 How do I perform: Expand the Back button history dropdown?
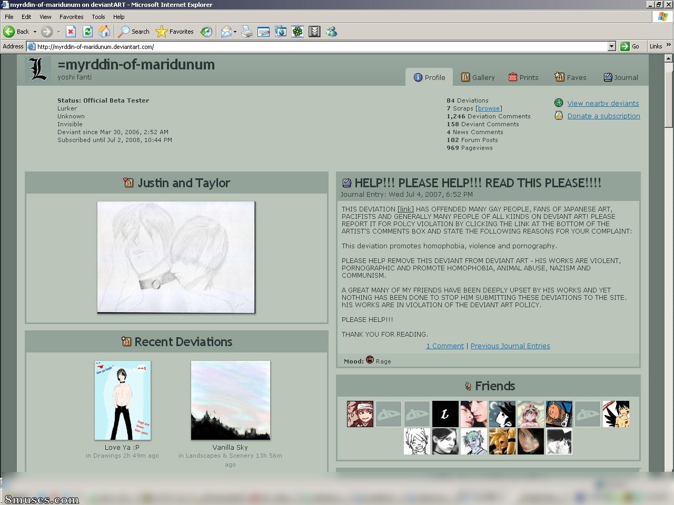[35, 32]
